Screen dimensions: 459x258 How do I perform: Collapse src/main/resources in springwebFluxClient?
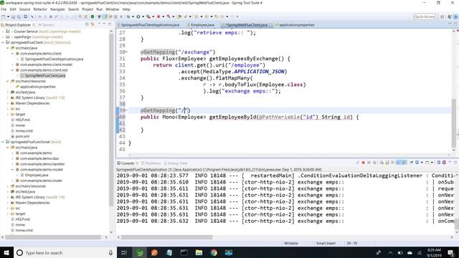8,81
